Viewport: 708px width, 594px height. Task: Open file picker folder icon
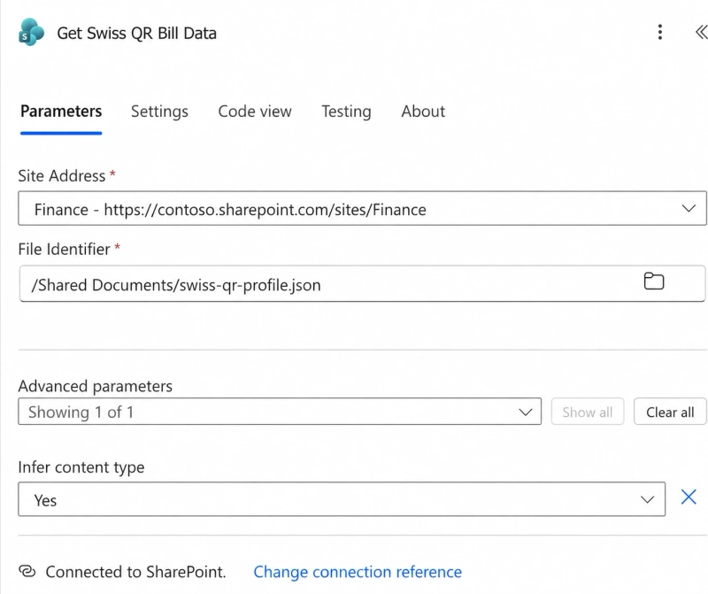click(653, 281)
